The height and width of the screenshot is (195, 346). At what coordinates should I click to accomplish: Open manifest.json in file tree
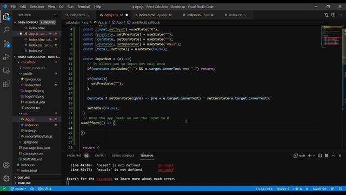point(35,102)
